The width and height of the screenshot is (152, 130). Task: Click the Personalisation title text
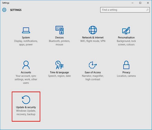pos(126,37)
